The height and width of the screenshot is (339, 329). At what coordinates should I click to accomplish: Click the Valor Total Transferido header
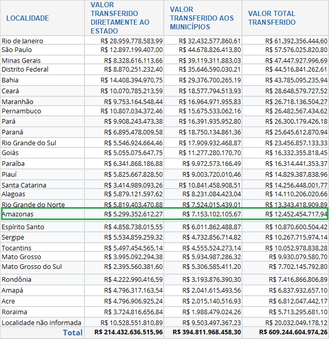pos(272,18)
